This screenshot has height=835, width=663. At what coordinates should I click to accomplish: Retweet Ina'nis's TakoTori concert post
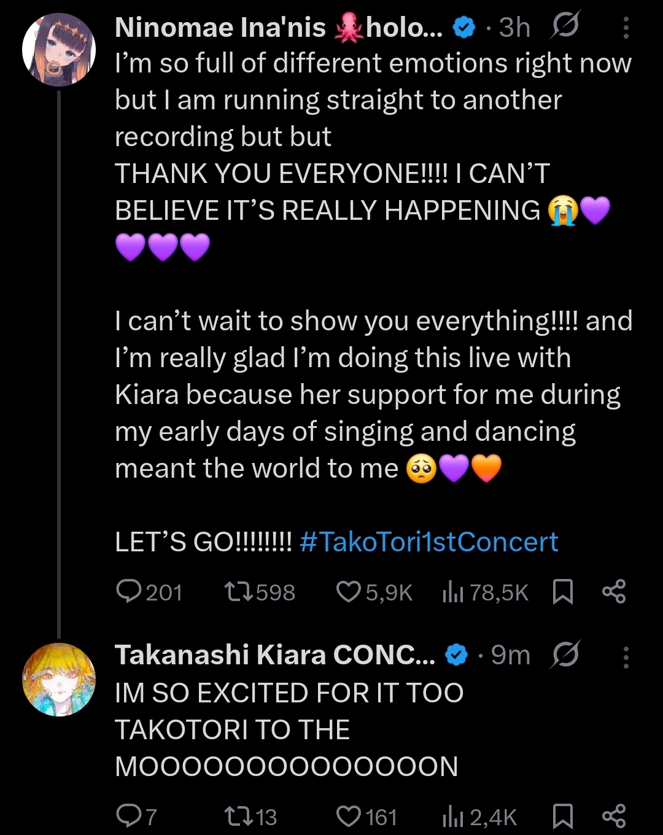click(x=238, y=592)
